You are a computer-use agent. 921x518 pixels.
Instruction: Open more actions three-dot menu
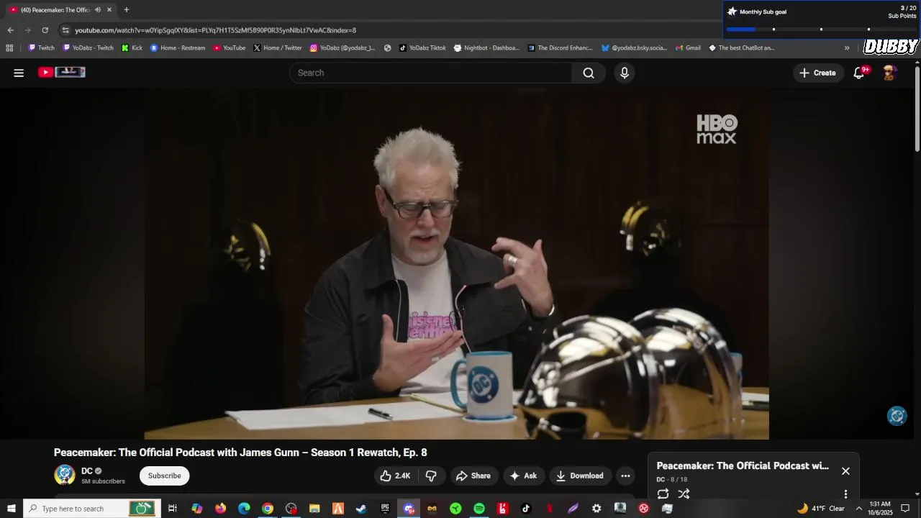625,476
